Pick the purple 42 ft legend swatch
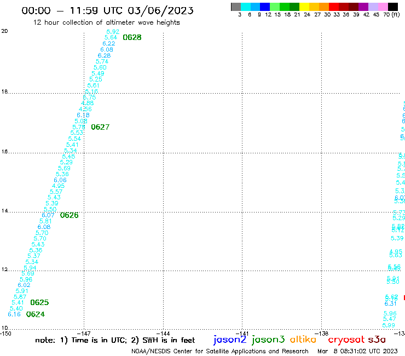 [x=363, y=7]
